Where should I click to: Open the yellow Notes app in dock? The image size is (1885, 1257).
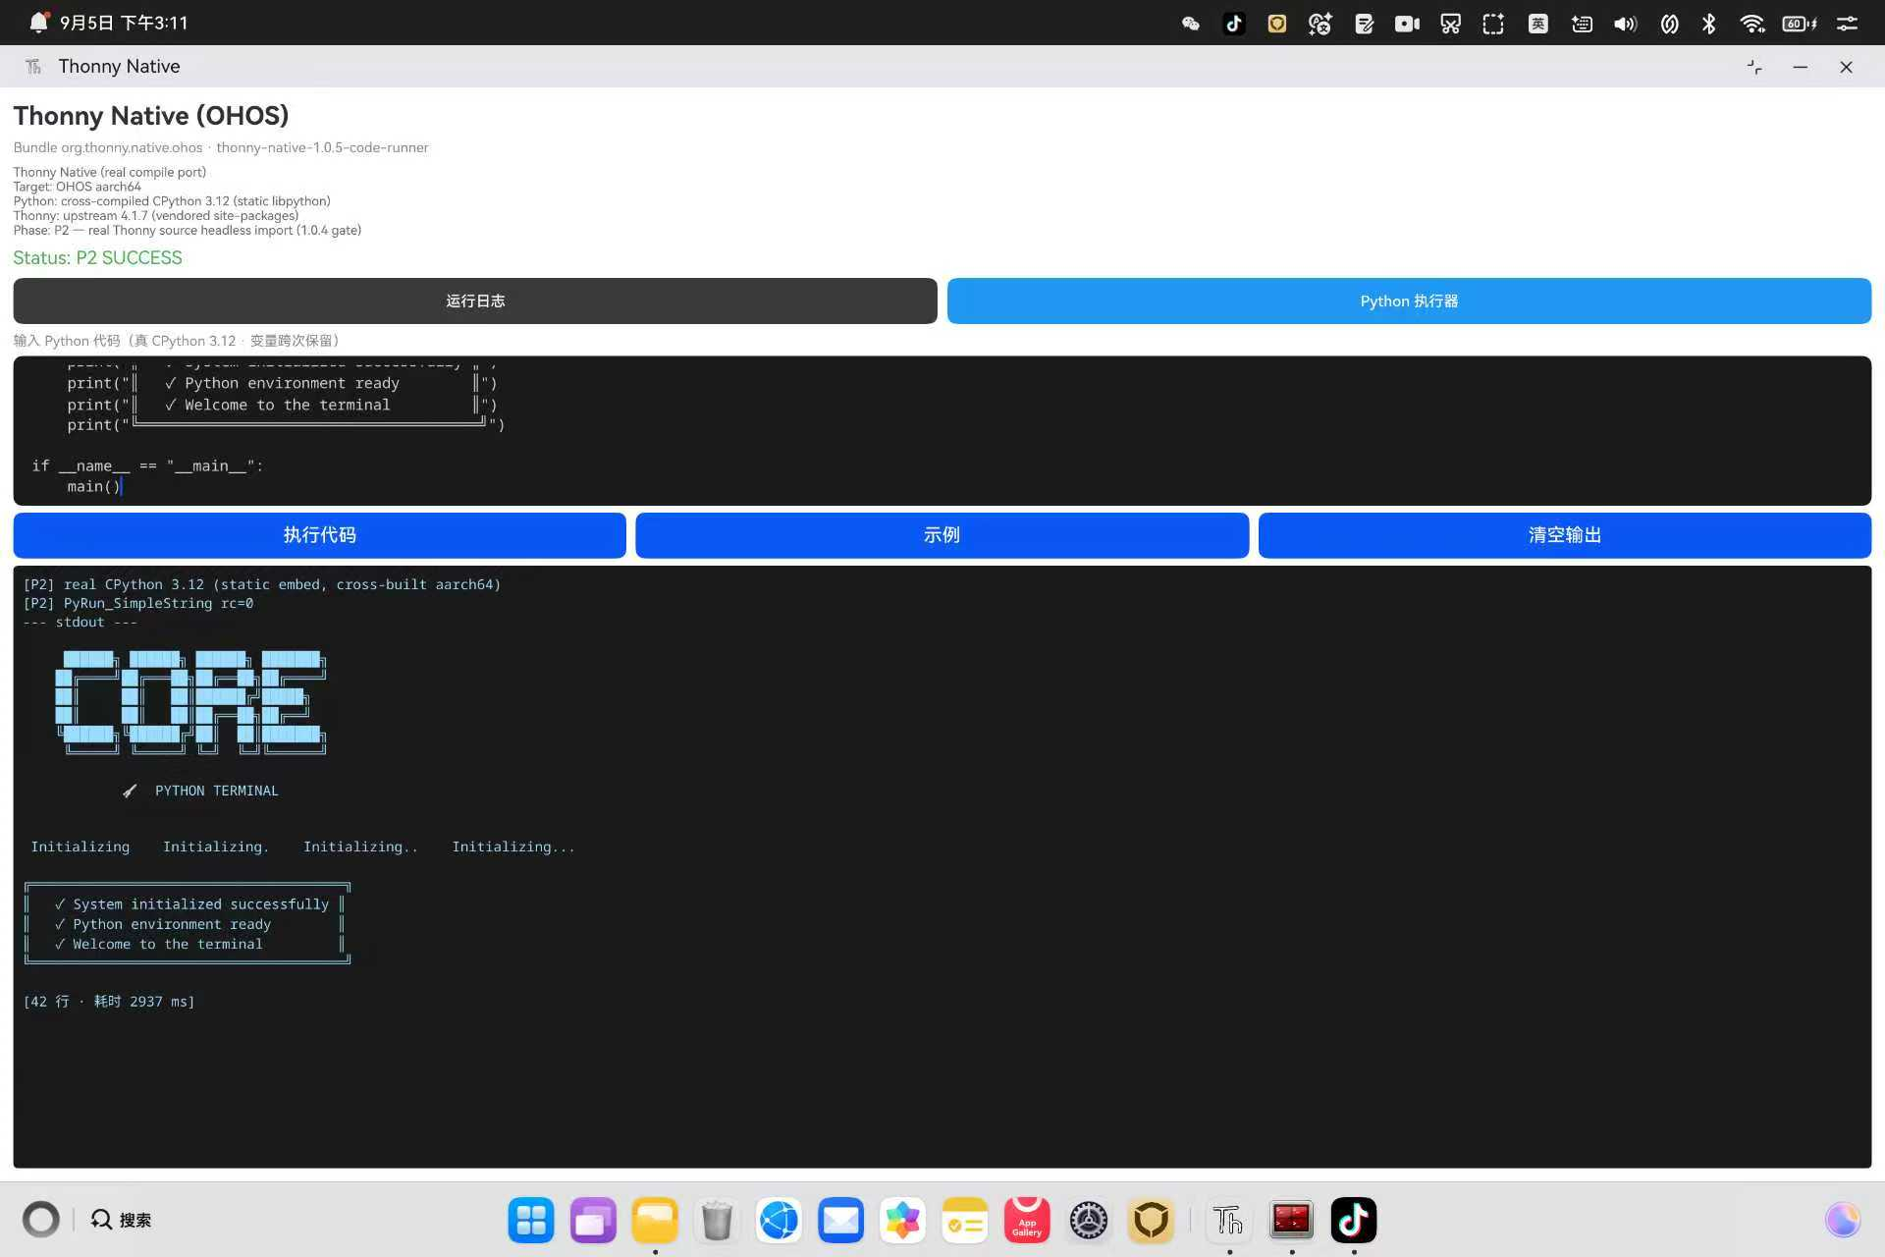click(965, 1220)
